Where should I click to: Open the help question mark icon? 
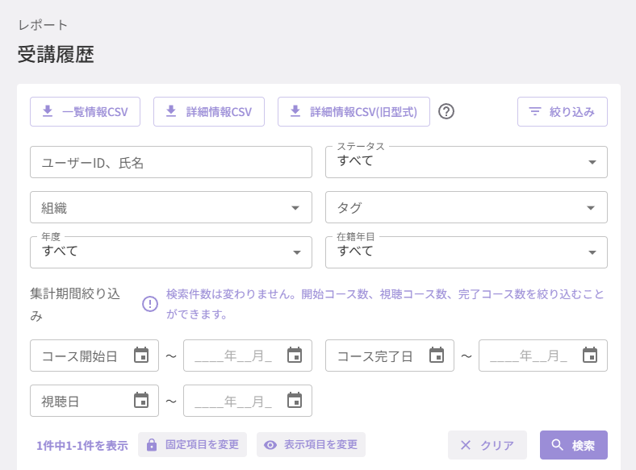(446, 111)
